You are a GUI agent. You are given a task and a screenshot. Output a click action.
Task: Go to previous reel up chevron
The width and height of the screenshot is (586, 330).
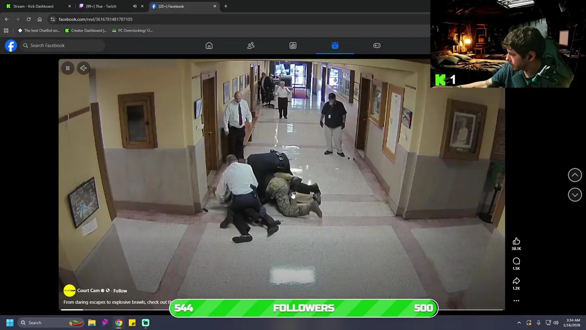click(575, 175)
